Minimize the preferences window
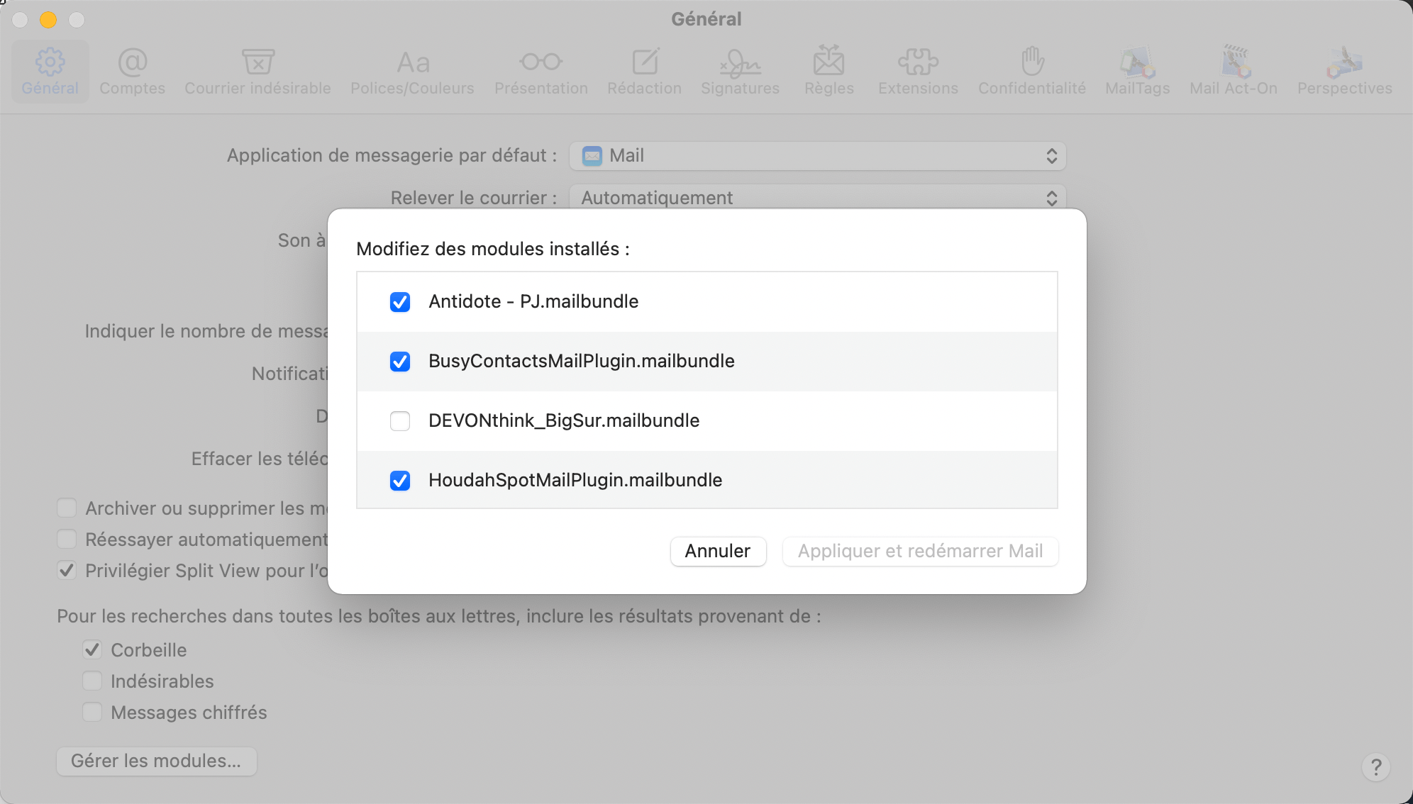The height and width of the screenshot is (804, 1413). [x=48, y=20]
